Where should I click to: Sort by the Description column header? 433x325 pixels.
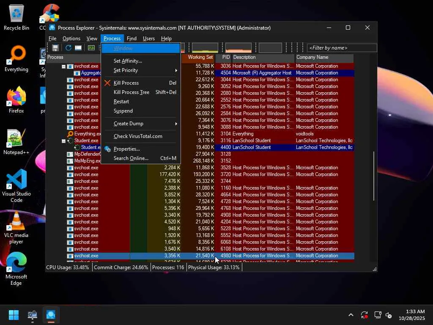(x=263, y=58)
